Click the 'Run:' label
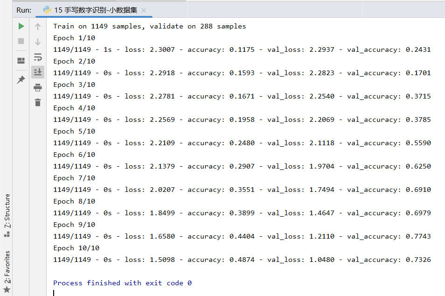Image resolution: width=445 pixels, height=296 pixels. click(24, 10)
